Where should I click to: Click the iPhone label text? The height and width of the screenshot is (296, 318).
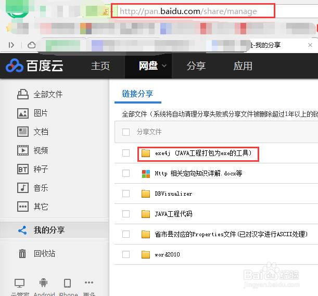tap(68, 294)
